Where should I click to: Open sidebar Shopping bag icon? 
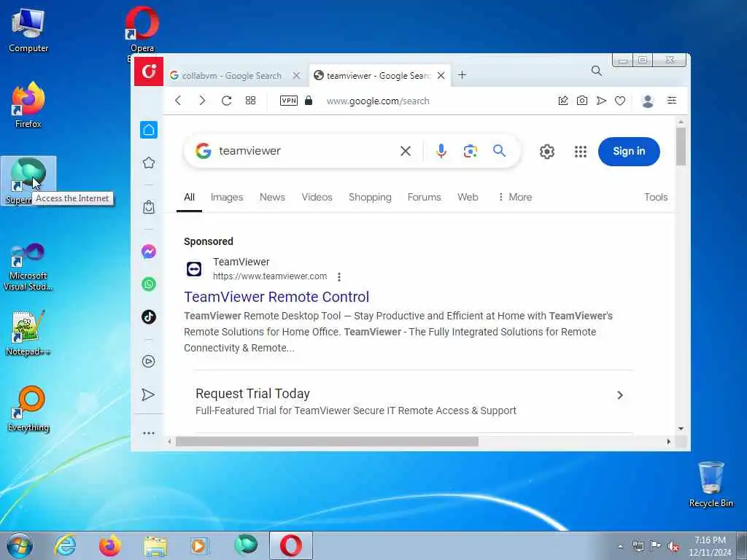(149, 207)
